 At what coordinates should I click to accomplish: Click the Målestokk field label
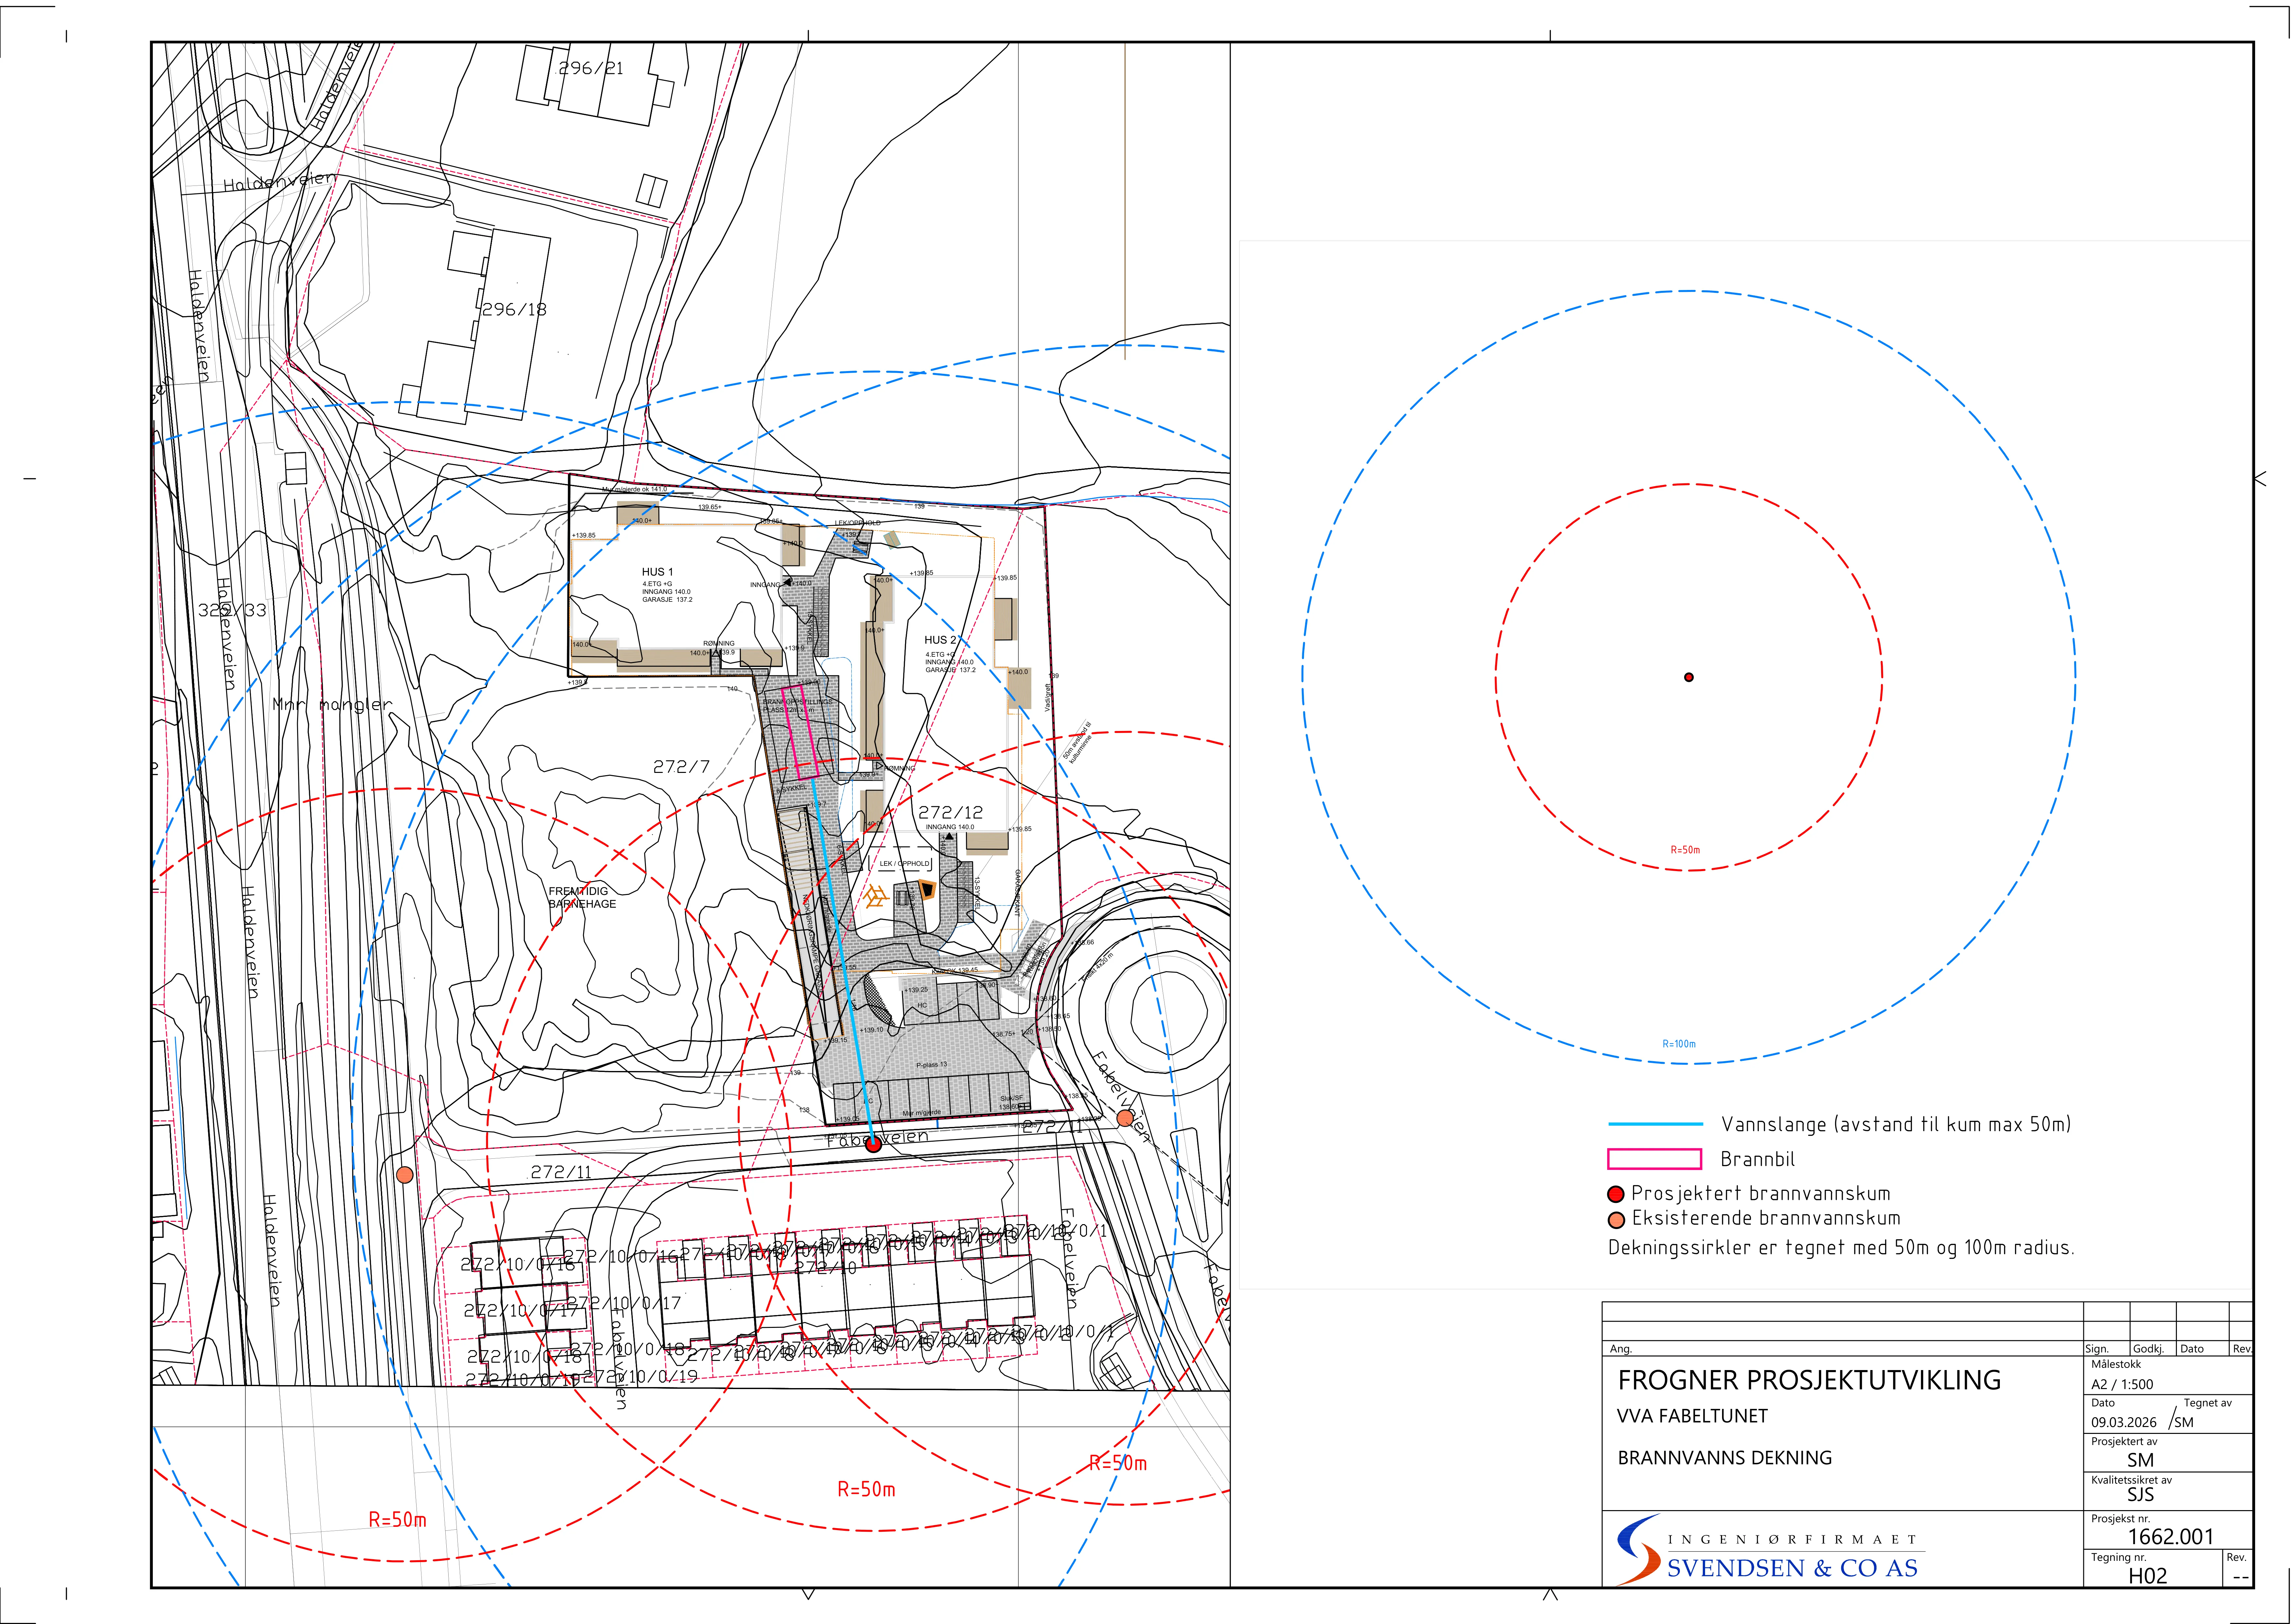(x=2116, y=1364)
